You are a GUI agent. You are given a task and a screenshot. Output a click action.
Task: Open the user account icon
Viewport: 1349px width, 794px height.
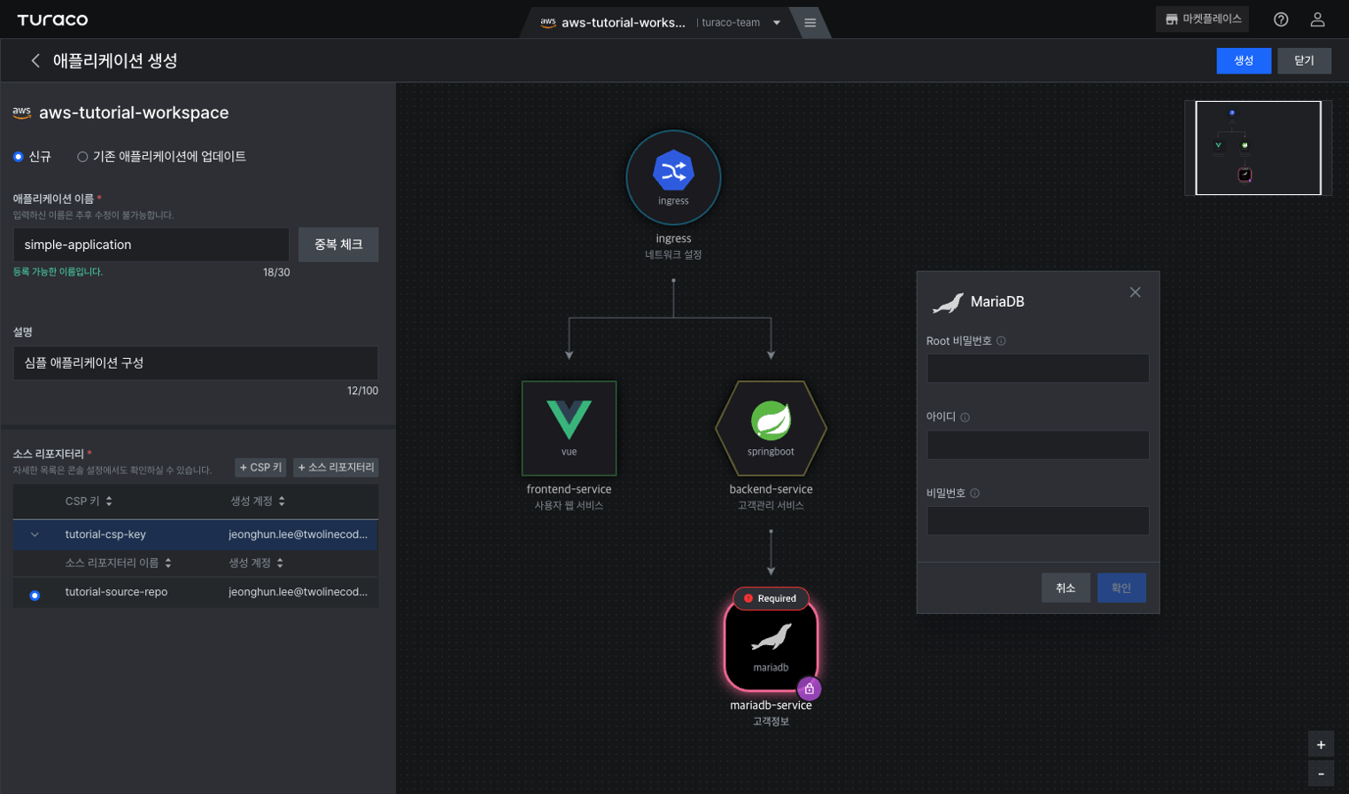click(1317, 19)
